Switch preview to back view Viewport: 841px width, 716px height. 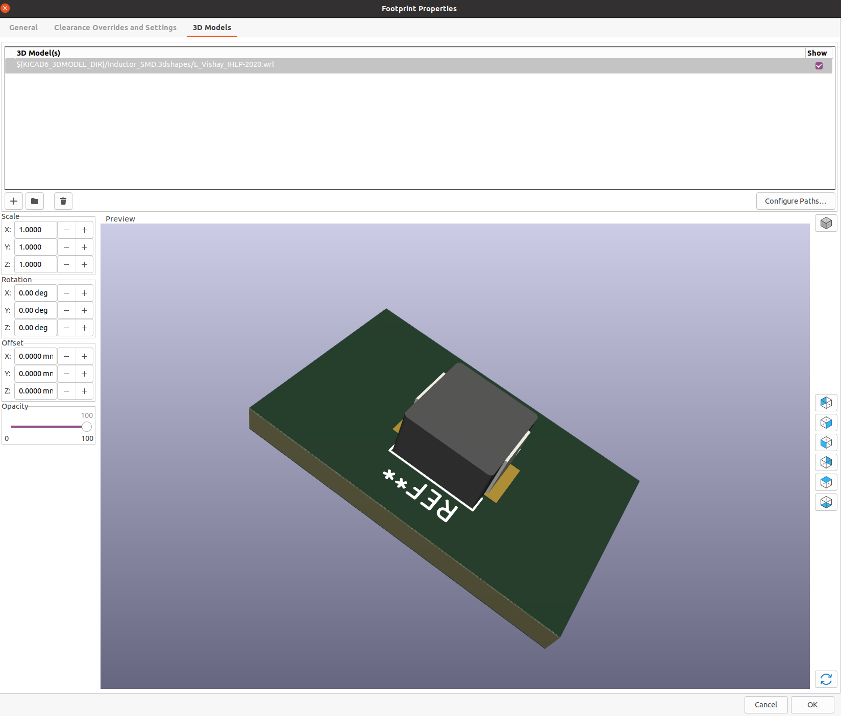coord(826,462)
